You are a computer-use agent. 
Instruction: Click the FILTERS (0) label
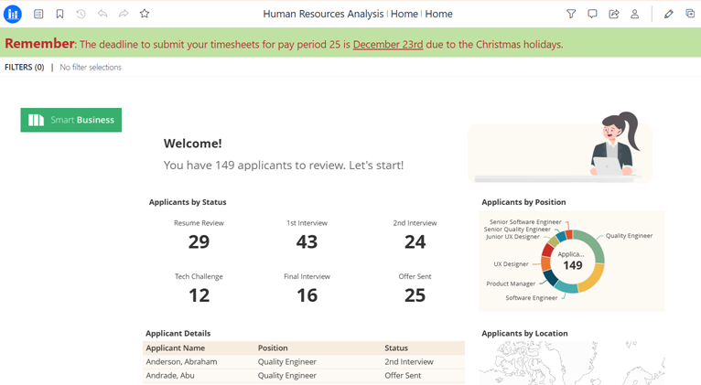pyautogui.click(x=24, y=68)
